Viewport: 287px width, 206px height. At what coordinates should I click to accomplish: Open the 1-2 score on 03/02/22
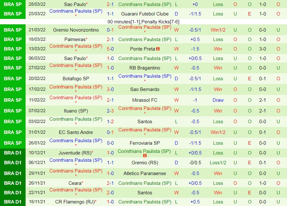(x=110, y=121)
